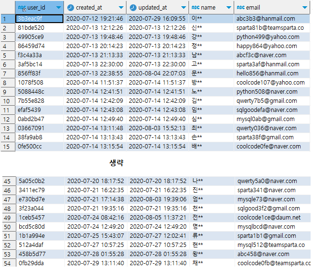Click user_id cell e730bd7e

tap(40, 199)
